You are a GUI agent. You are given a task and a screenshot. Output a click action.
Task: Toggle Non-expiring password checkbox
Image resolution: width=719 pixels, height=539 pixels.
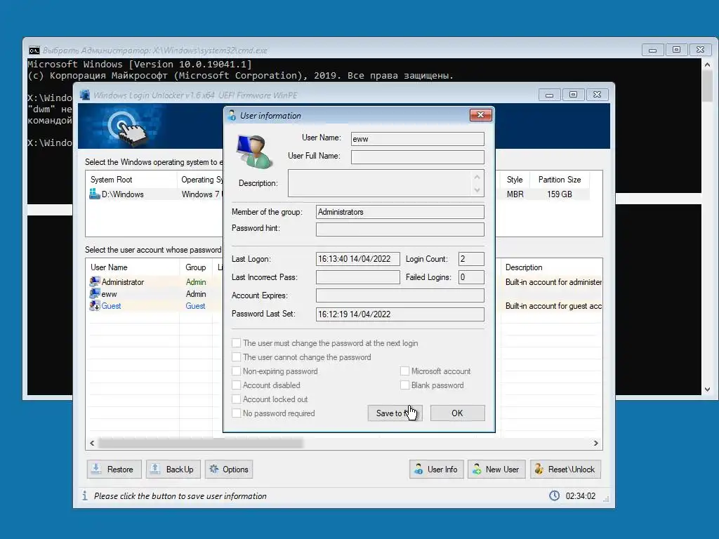click(236, 371)
